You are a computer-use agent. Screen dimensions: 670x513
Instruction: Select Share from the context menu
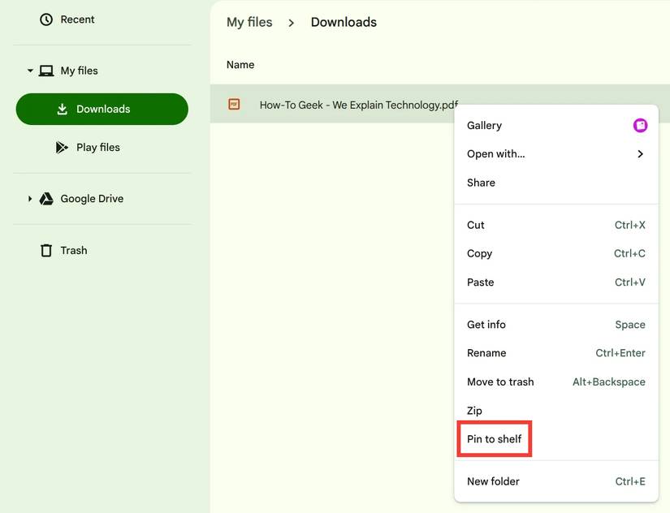(x=480, y=182)
